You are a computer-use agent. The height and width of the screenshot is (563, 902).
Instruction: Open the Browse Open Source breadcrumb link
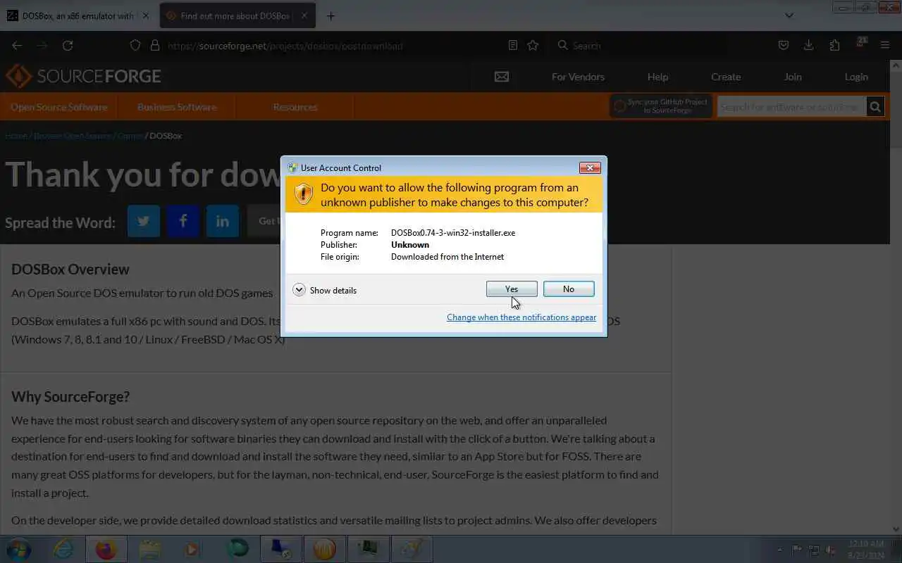point(73,135)
